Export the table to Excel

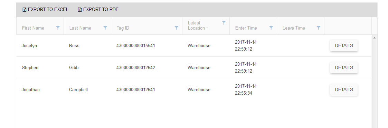pyautogui.click(x=45, y=10)
